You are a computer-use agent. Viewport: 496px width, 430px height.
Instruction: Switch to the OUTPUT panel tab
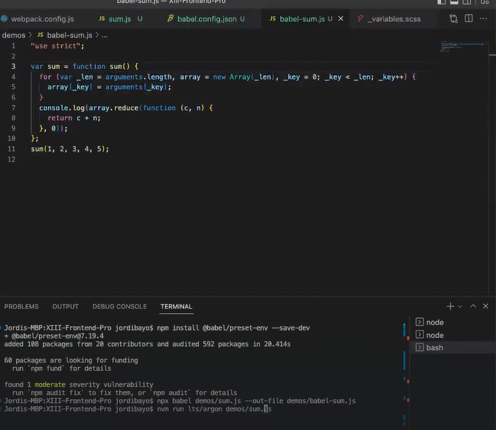coord(66,307)
